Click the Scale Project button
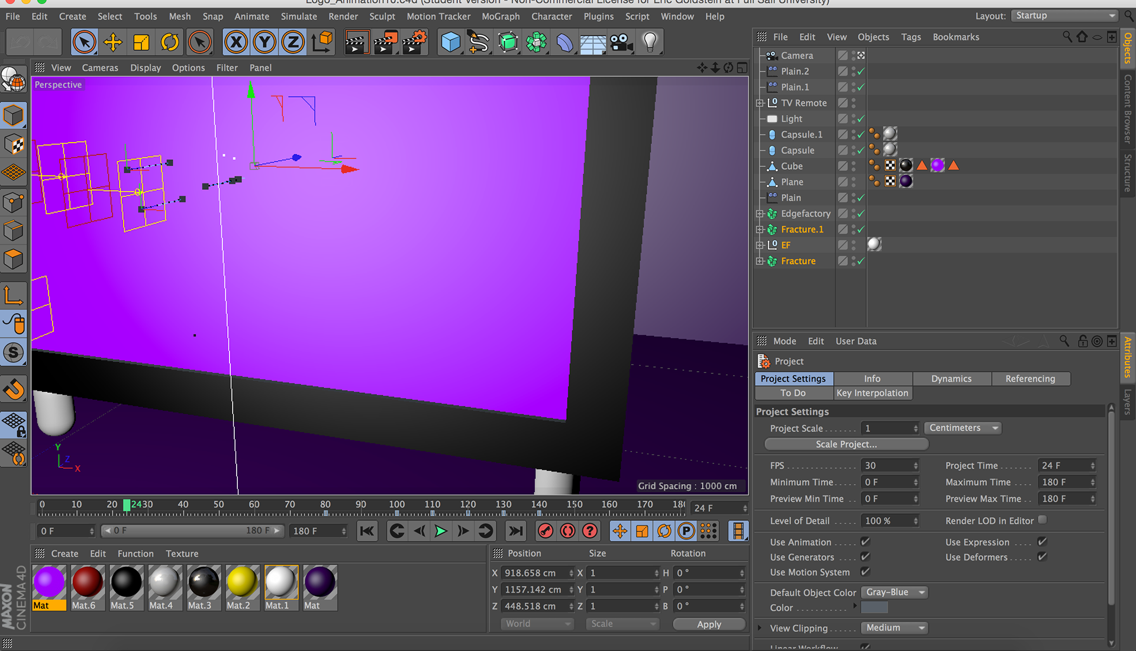The image size is (1136, 651). point(846,444)
